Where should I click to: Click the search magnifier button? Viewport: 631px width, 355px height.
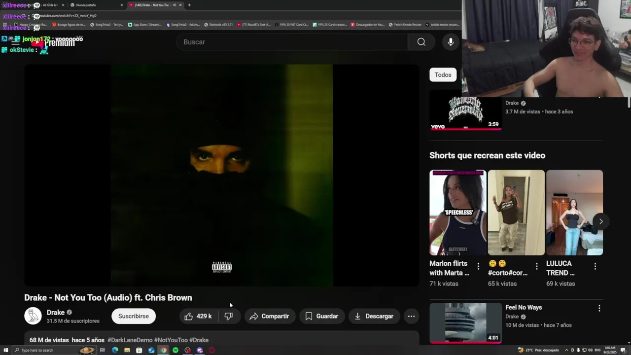(421, 42)
